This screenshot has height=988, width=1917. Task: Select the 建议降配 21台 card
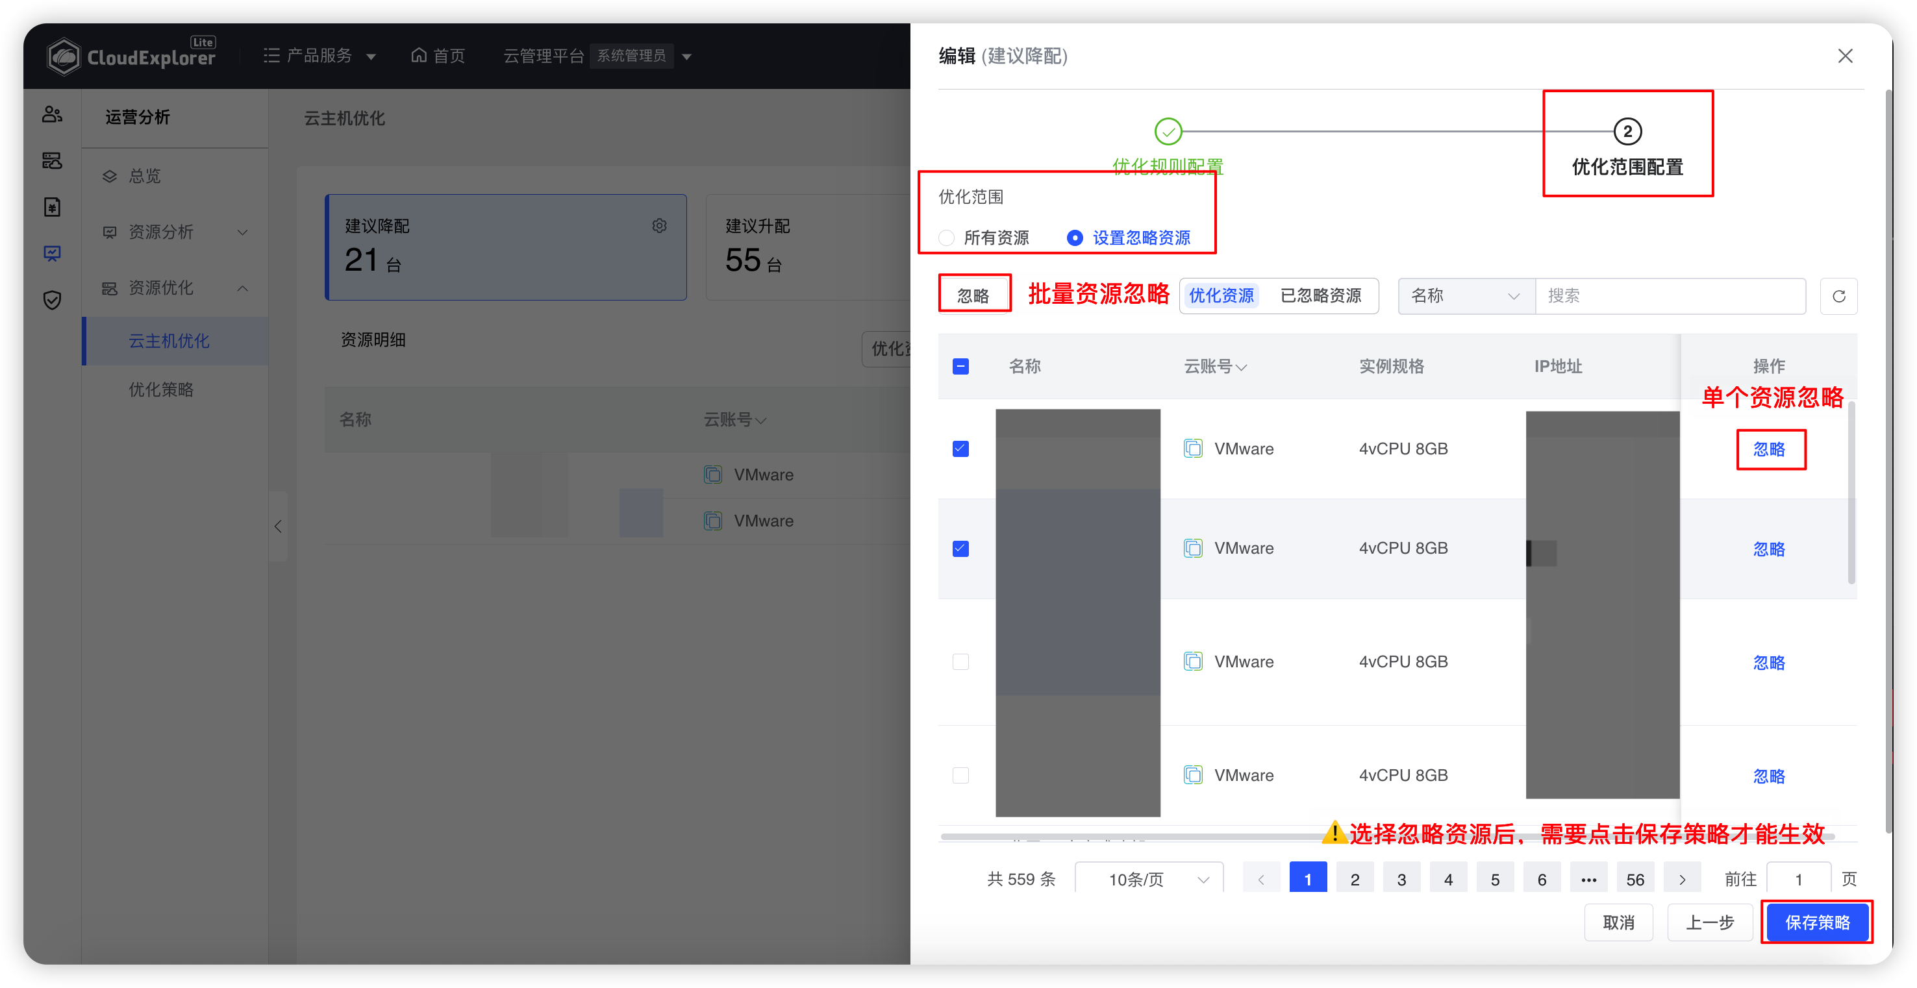coord(506,247)
